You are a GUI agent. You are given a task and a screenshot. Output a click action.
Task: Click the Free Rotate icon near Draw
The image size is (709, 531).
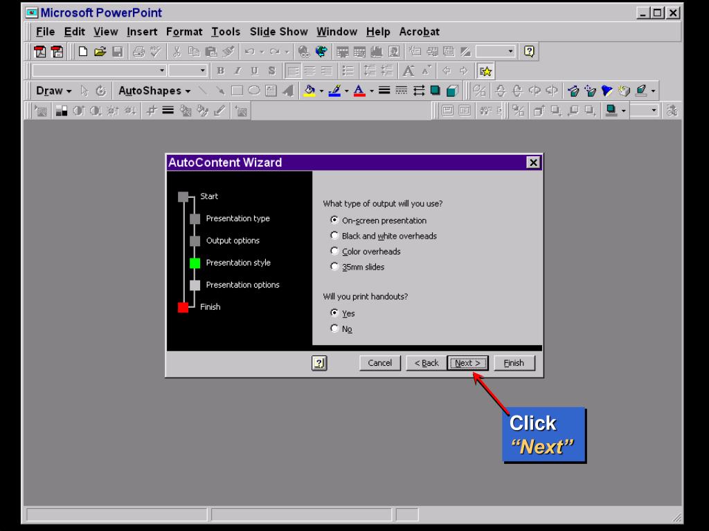pos(101,91)
